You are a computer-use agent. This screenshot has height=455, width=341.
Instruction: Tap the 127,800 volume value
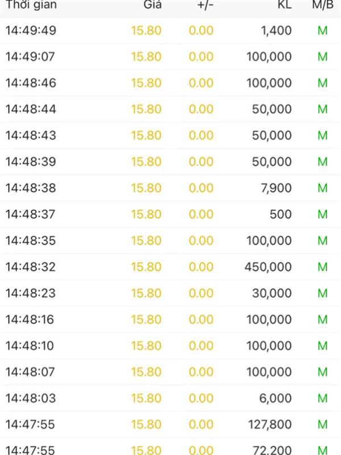270,424
